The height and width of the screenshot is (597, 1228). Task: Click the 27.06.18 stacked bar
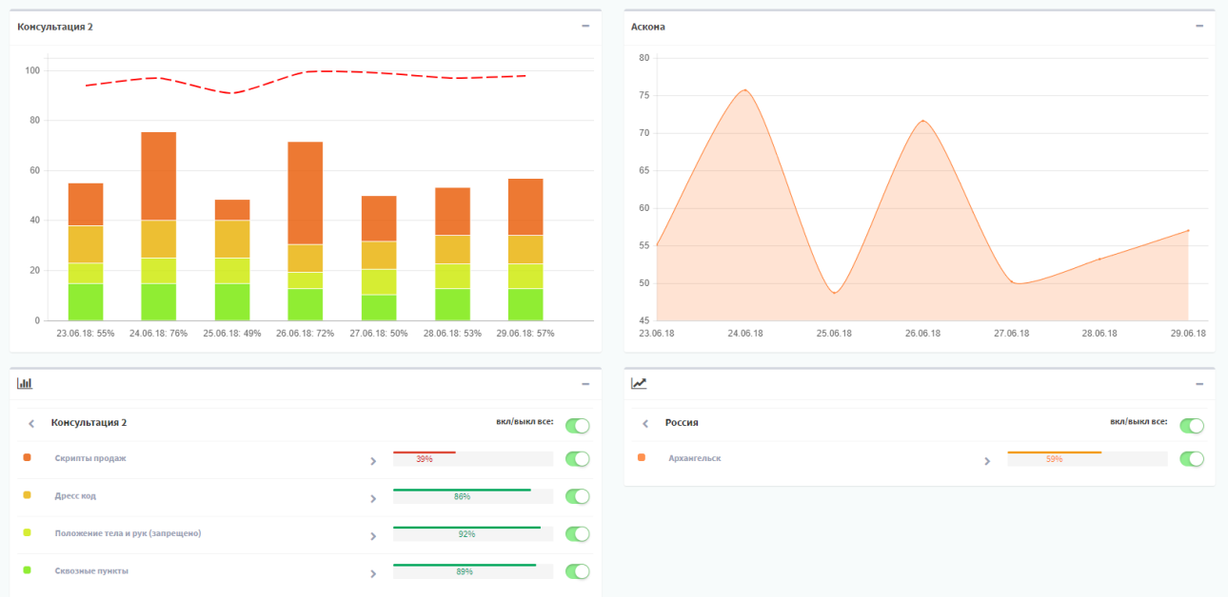[379, 258]
